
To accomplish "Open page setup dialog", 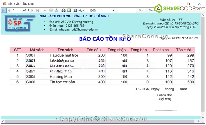I will (75, 10).
